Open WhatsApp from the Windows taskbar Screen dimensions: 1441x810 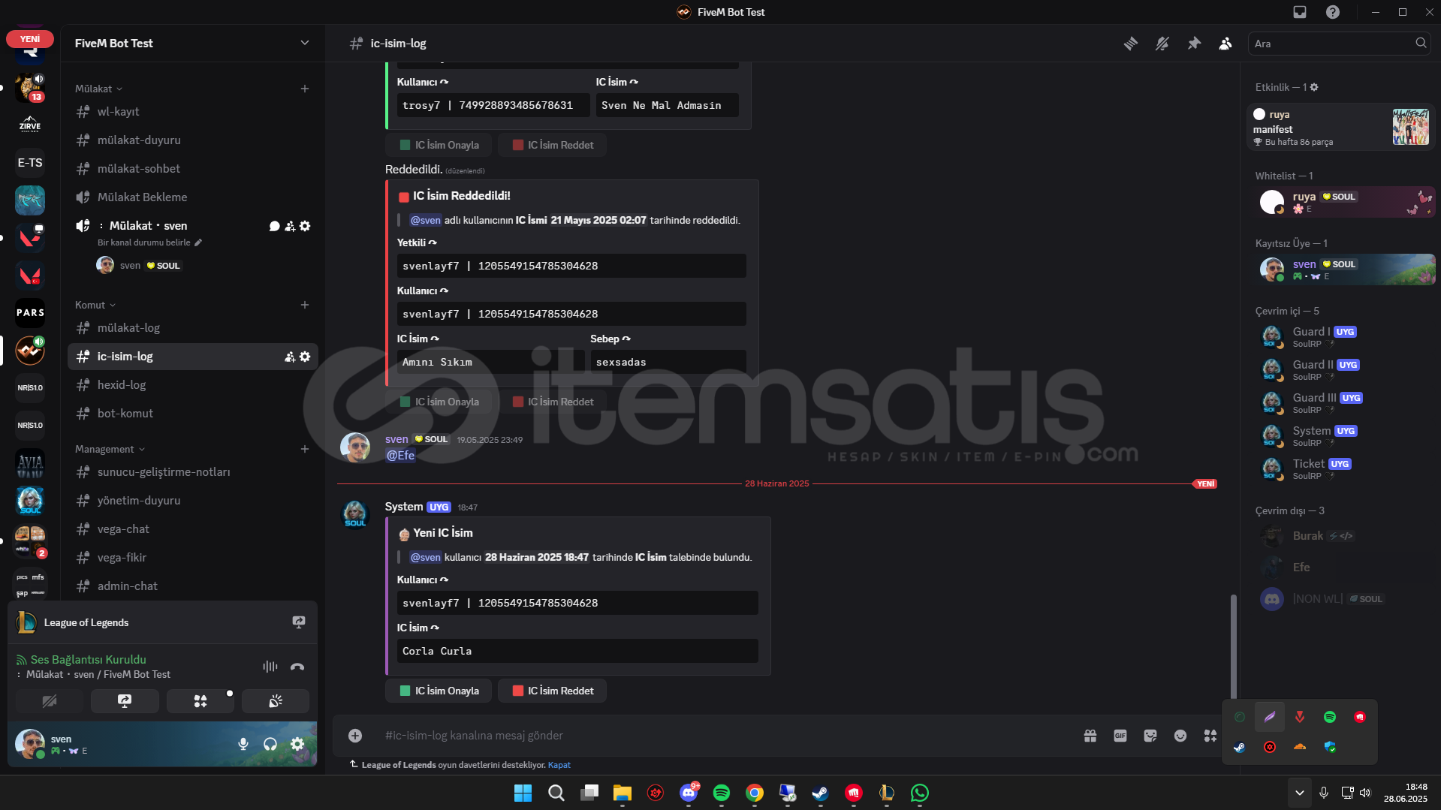coord(920,793)
